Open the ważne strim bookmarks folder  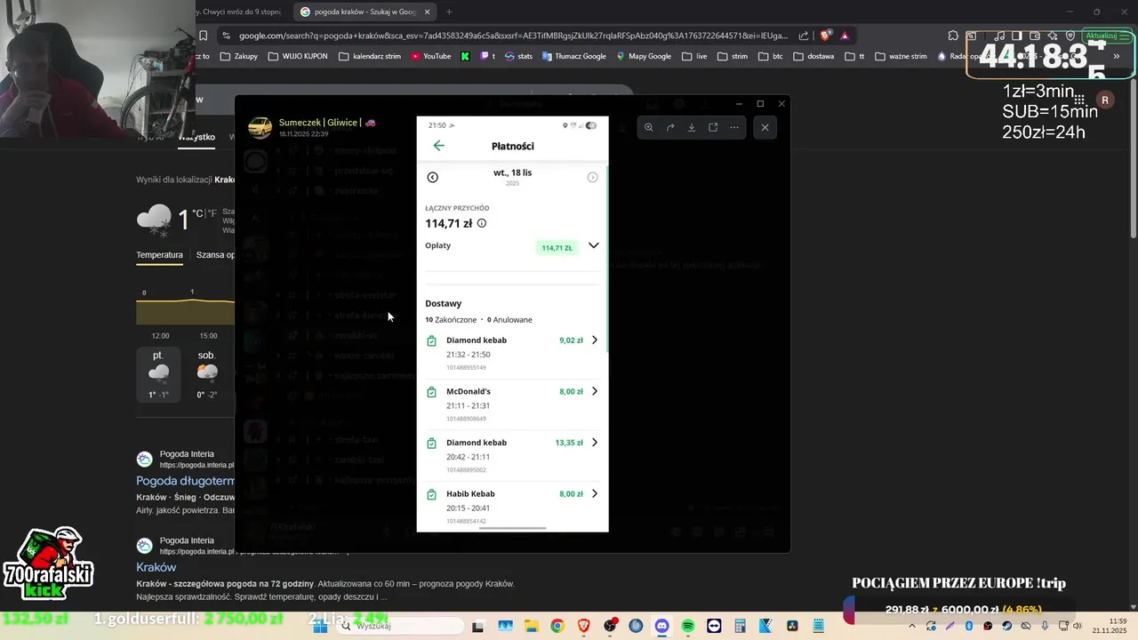902,56
